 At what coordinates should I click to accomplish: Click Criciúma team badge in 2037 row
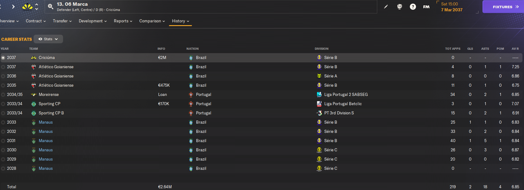tap(34, 58)
